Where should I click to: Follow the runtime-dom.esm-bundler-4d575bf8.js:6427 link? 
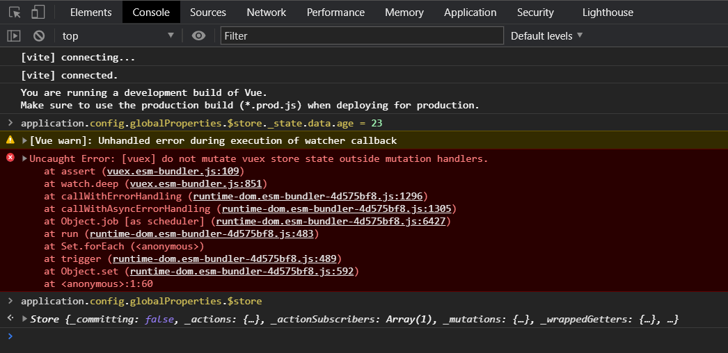pos(332,221)
